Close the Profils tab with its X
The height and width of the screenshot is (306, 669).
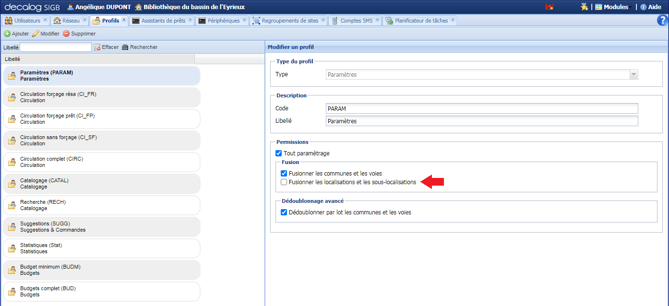[x=124, y=20]
